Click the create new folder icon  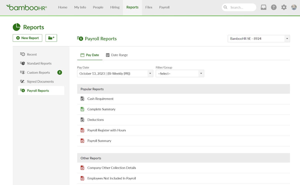[51, 38]
